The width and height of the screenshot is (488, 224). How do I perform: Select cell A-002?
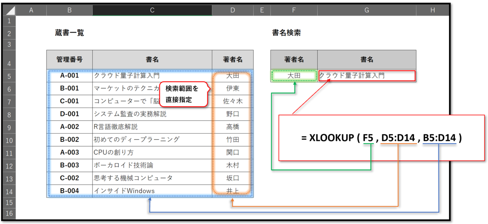[x=69, y=127]
